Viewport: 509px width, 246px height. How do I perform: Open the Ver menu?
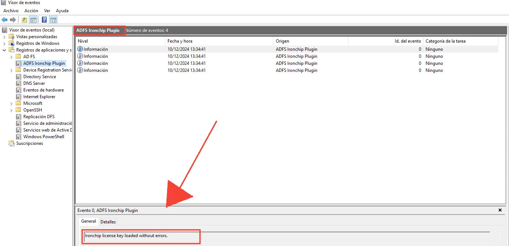point(47,11)
